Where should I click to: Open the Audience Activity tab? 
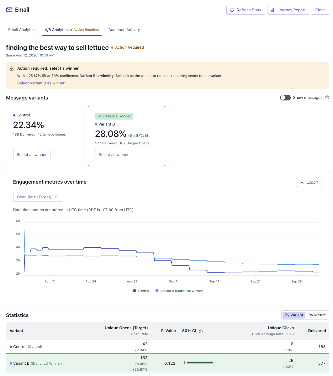click(x=124, y=30)
